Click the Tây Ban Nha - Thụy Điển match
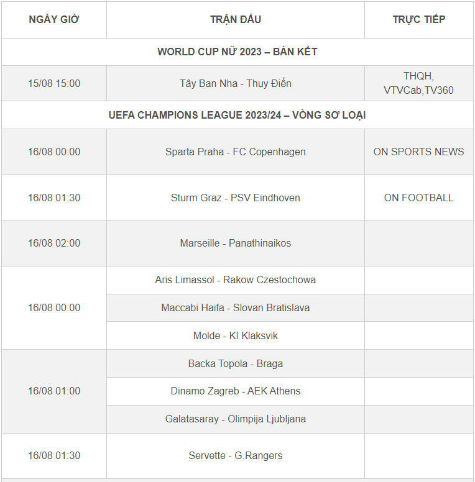This screenshot has height=482, width=475. point(236,83)
